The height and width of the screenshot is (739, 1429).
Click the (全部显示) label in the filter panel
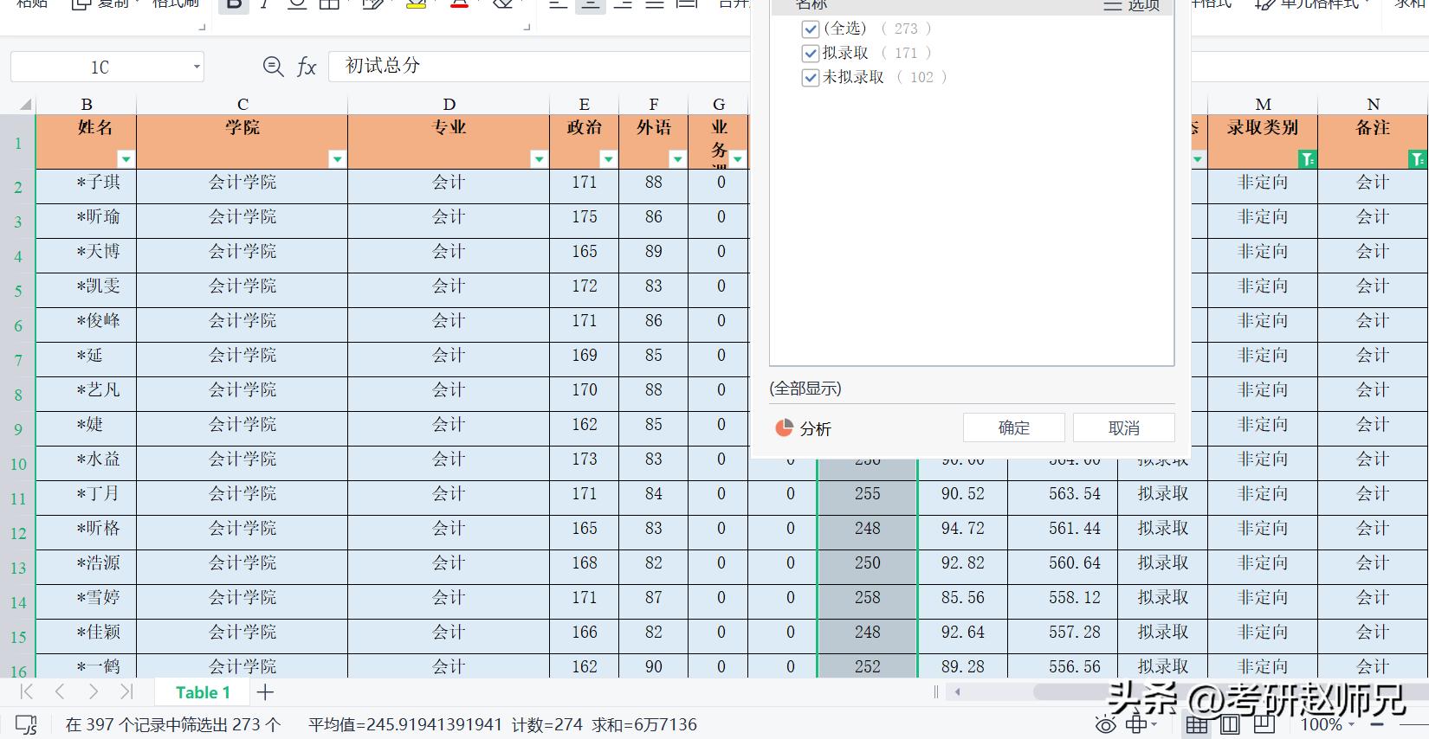tap(805, 389)
